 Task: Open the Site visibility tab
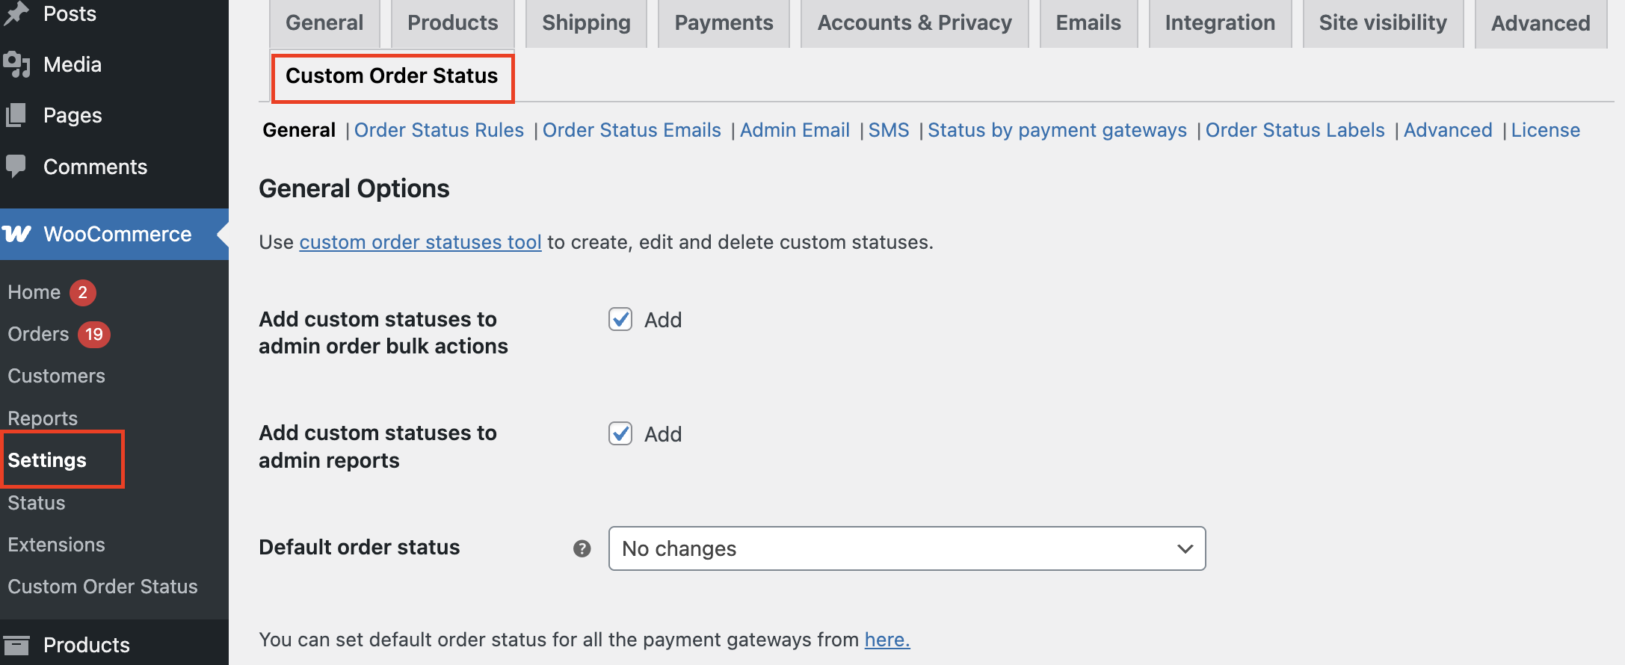[x=1383, y=23]
